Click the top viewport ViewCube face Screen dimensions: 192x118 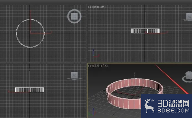[74, 16]
